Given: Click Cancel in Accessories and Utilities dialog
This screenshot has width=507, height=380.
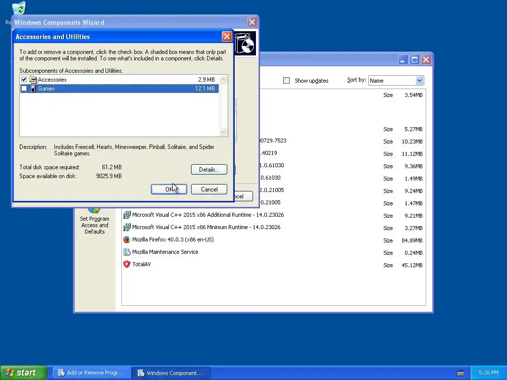Looking at the screenshot, I should pyautogui.click(x=209, y=190).
